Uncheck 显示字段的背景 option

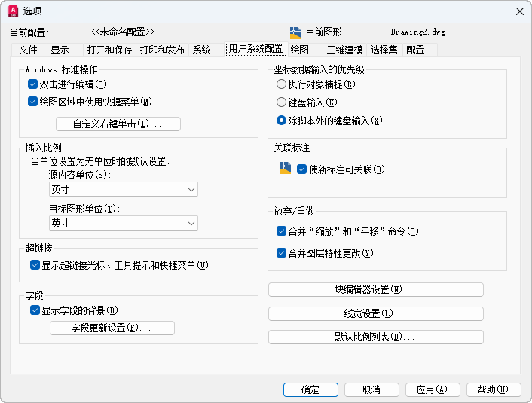[35, 310]
